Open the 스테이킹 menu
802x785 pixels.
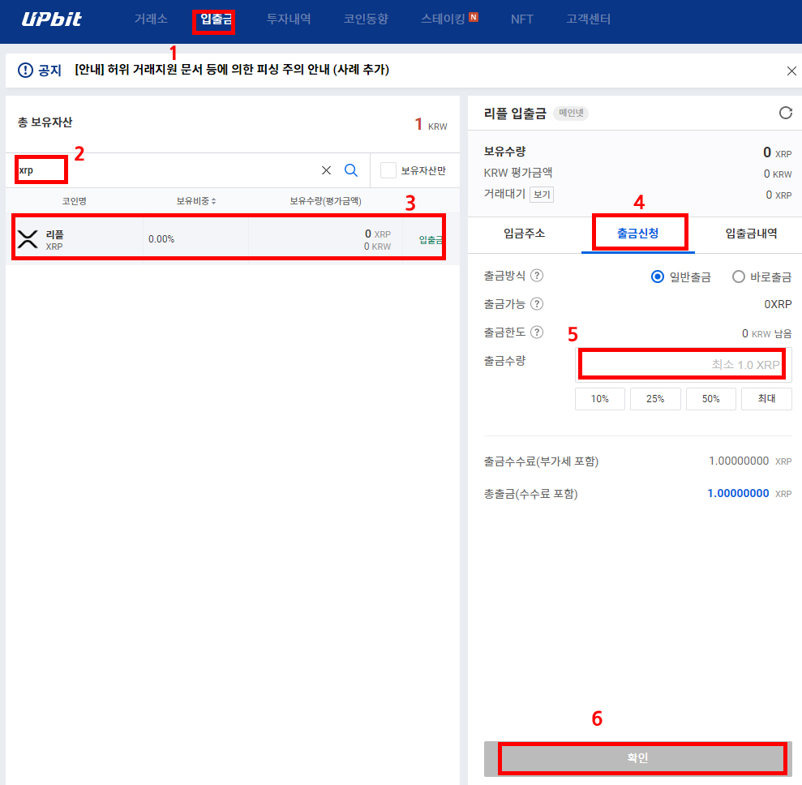[443, 19]
